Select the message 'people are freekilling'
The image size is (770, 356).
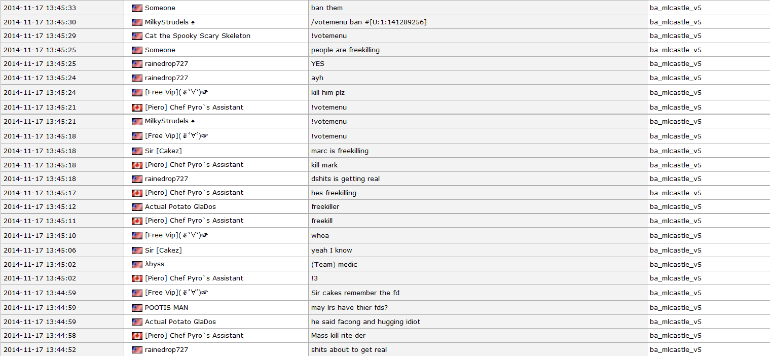click(x=345, y=50)
